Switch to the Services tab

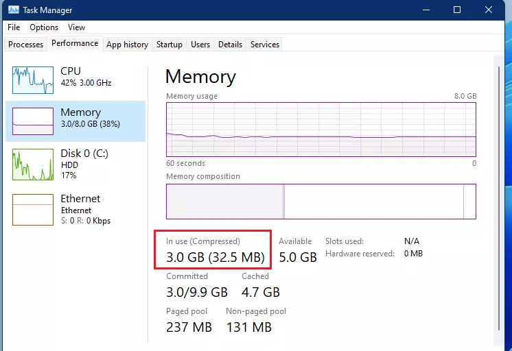tap(265, 45)
